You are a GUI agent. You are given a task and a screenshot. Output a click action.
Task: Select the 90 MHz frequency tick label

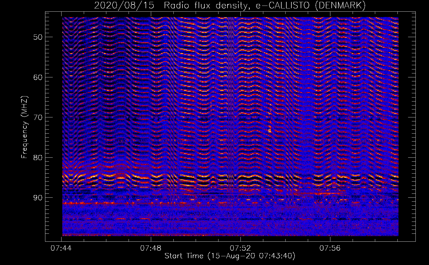point(38,198)
